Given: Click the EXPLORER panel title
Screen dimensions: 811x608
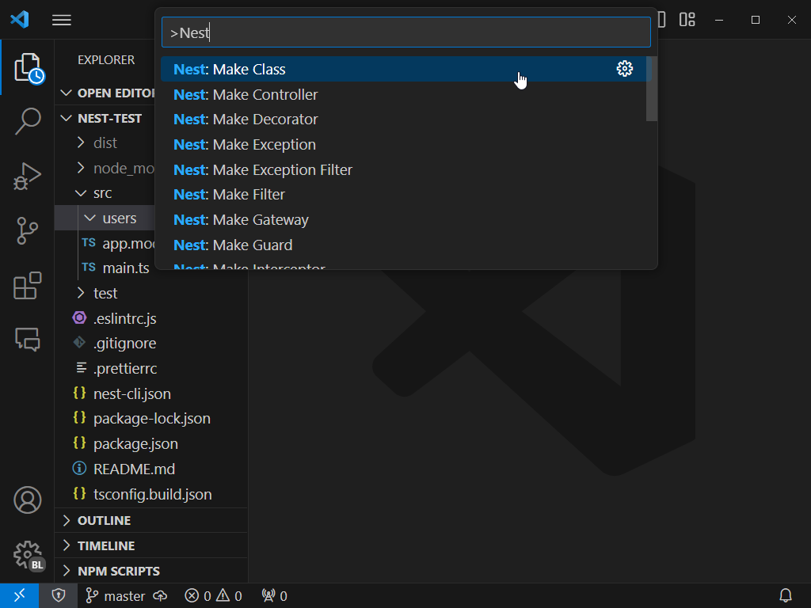Looking at the screenshot, I should tap(106, 60).
